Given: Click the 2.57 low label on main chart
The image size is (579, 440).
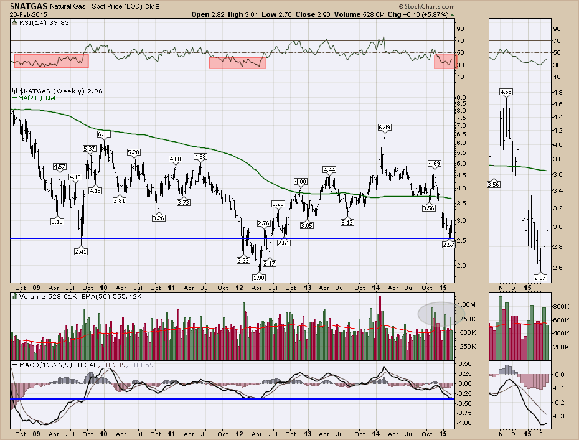Looking at the screenshot, I should [x=448, y=245].
